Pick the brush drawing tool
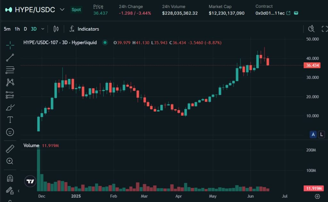328x202 pixels. tap(10, 107)
